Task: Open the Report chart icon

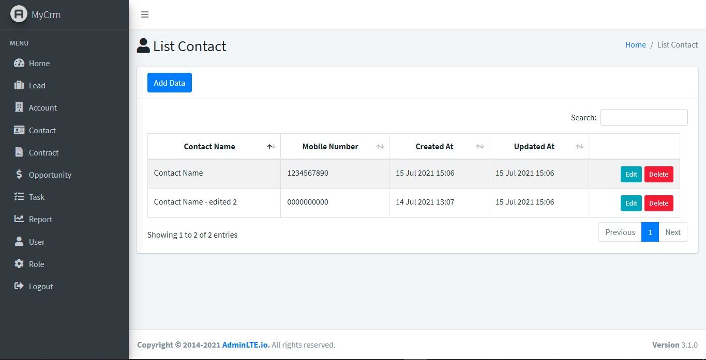Action: (19, 219)
